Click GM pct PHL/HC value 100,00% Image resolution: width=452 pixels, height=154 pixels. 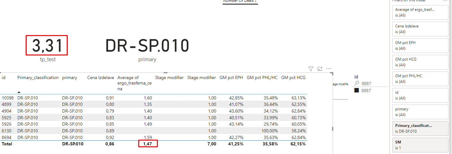269,131
